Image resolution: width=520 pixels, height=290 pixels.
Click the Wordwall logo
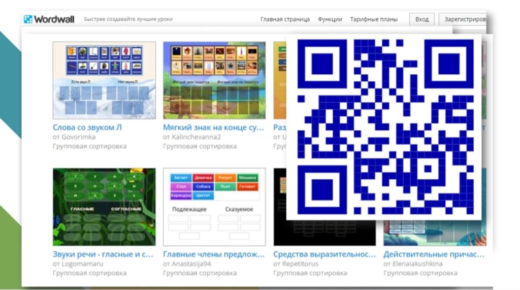tap(49, 19)
